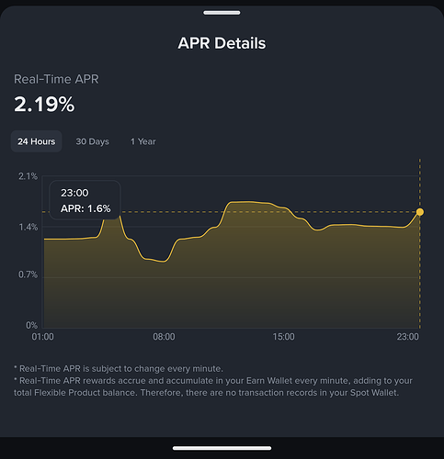Tap the 23:00 APR 1.6% tooltip
444x459 pixels.
(x=85, y=200)
